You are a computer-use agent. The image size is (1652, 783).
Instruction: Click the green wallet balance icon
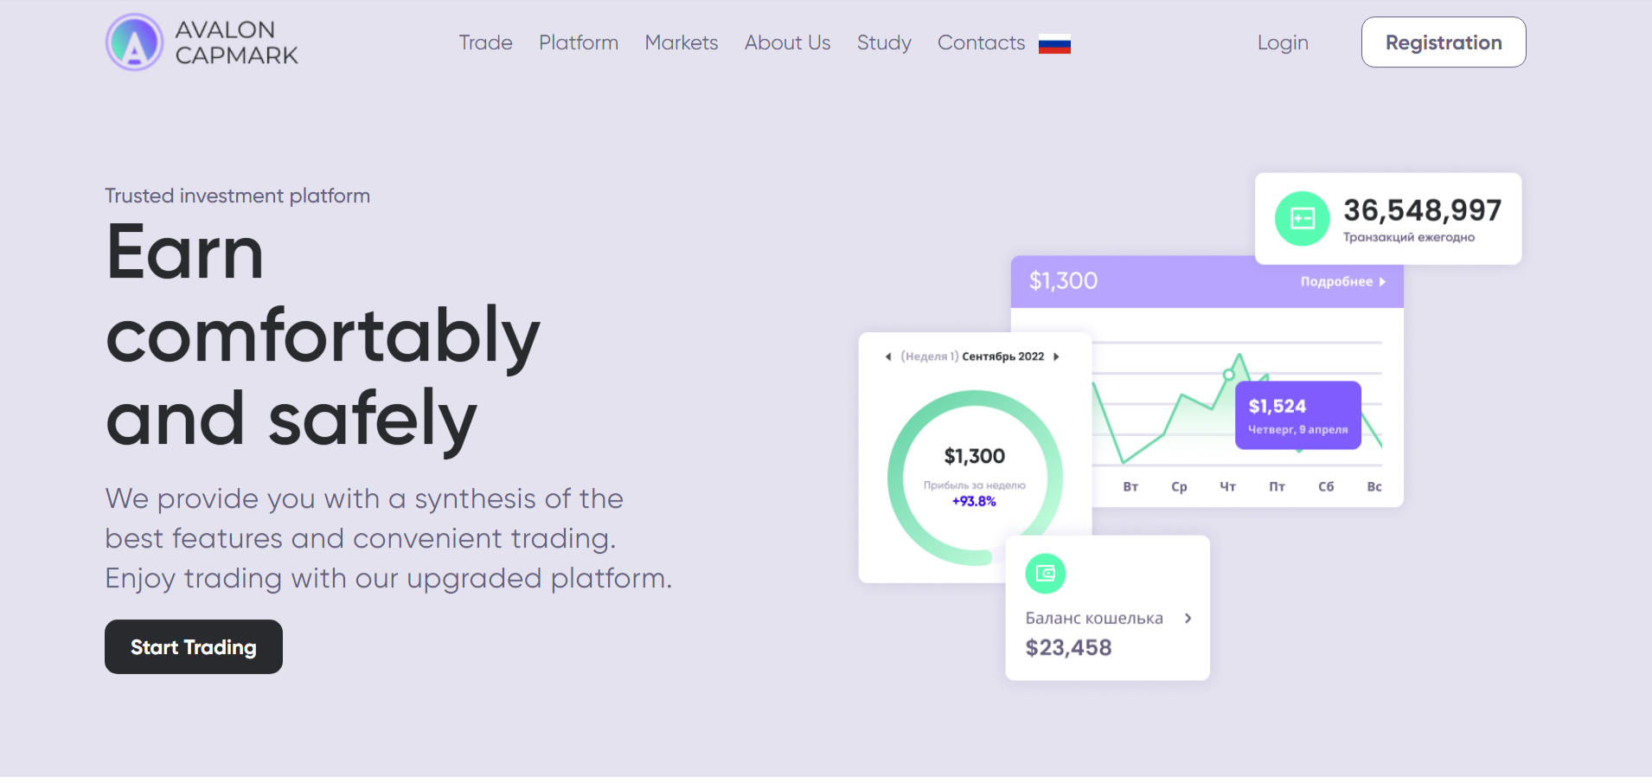(1045, 574)
